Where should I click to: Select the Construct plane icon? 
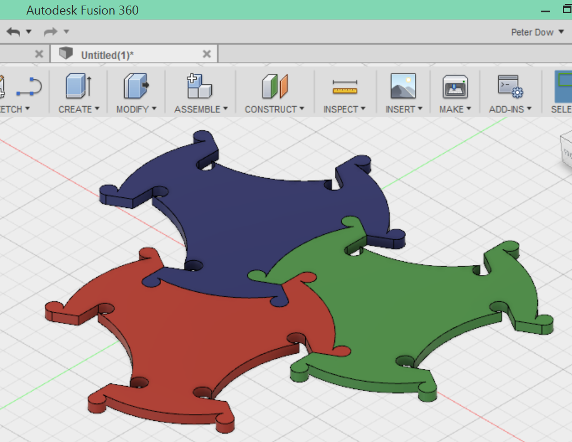[x=274, y=87]
